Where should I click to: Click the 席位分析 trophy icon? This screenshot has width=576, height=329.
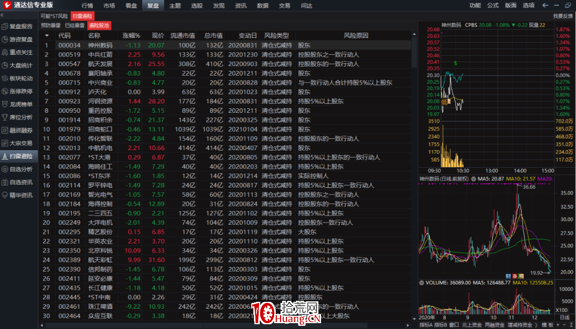[x=5, y=117]
